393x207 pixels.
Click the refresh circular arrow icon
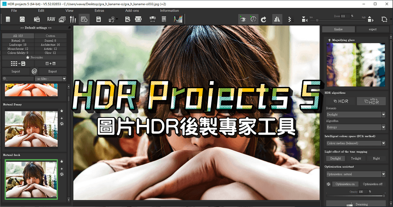263,19
